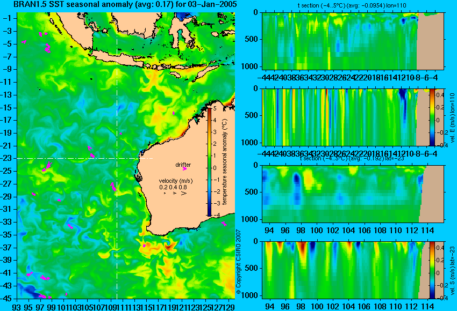Click the BRAN1.5 SST seasonal anomaly title
Screen dimensions: 457x311
click(125, 4)
